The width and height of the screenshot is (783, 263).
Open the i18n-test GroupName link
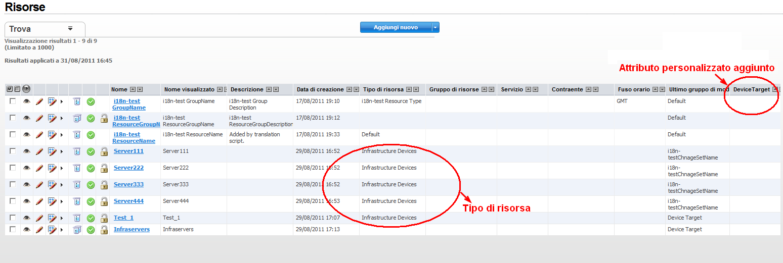point(129,104)
